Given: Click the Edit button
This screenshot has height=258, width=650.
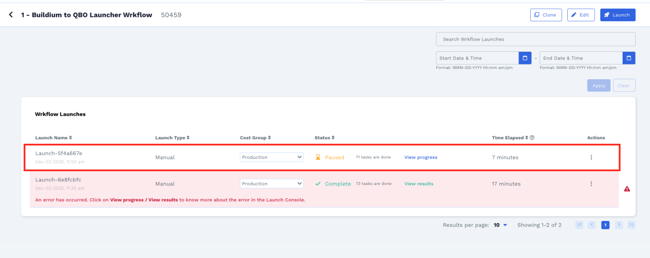Looking at the screenshot, I should (580, 15).
